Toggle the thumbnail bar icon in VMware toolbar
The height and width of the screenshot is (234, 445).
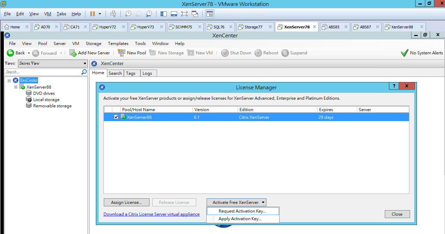click(174, 14)
